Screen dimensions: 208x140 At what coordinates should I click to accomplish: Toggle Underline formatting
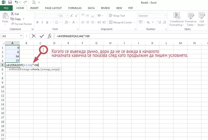point(47,22)
